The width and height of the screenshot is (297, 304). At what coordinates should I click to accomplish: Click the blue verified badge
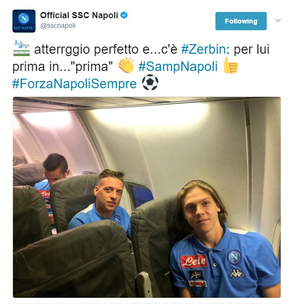pos(124,15)
